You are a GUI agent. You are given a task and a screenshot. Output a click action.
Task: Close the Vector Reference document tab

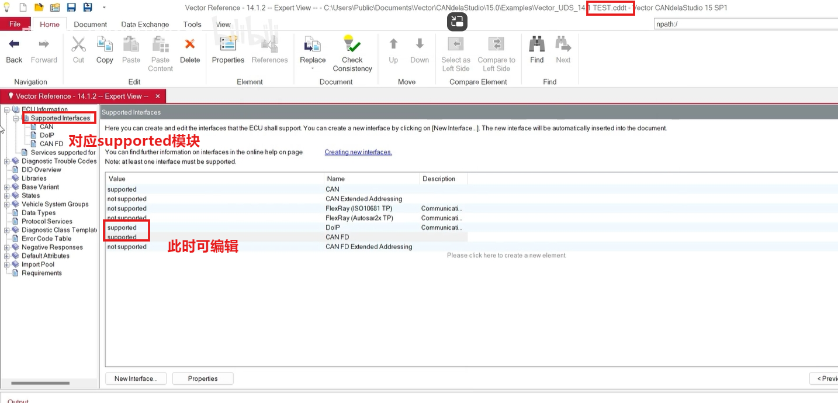coord(158,96)
